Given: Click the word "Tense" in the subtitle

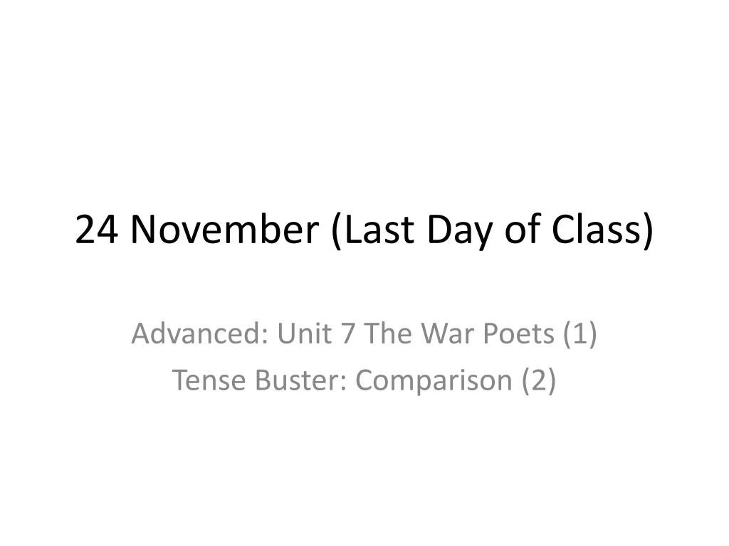Looking at the screenshot, I should 209,380.
